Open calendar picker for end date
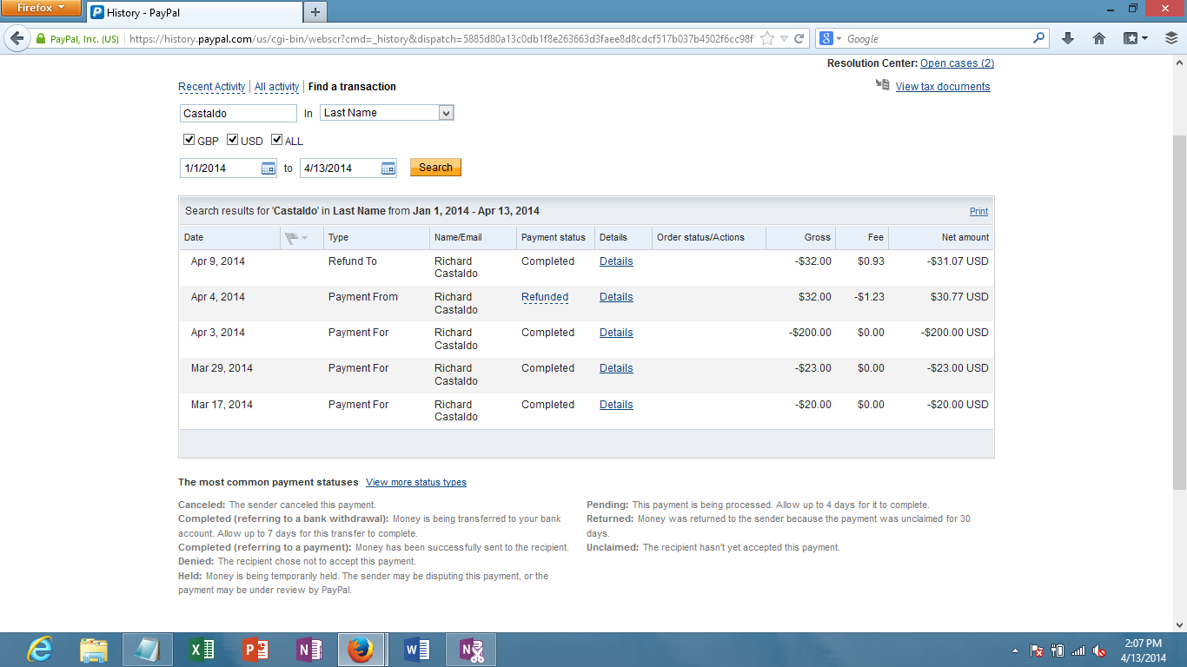This screenshot has height=667, width=1187. tap(388, 168)
